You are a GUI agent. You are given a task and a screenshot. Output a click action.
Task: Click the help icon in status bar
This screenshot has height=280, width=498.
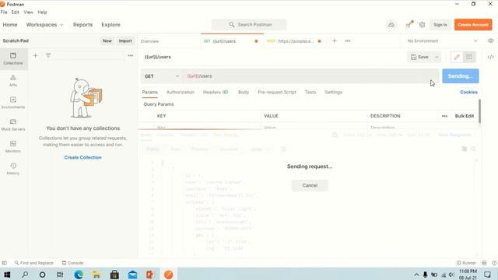click(494, 263)
